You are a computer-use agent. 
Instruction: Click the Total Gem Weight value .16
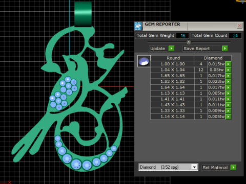[182, 36]
